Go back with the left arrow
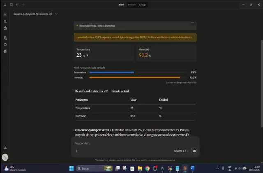 (x=17, y=5)
